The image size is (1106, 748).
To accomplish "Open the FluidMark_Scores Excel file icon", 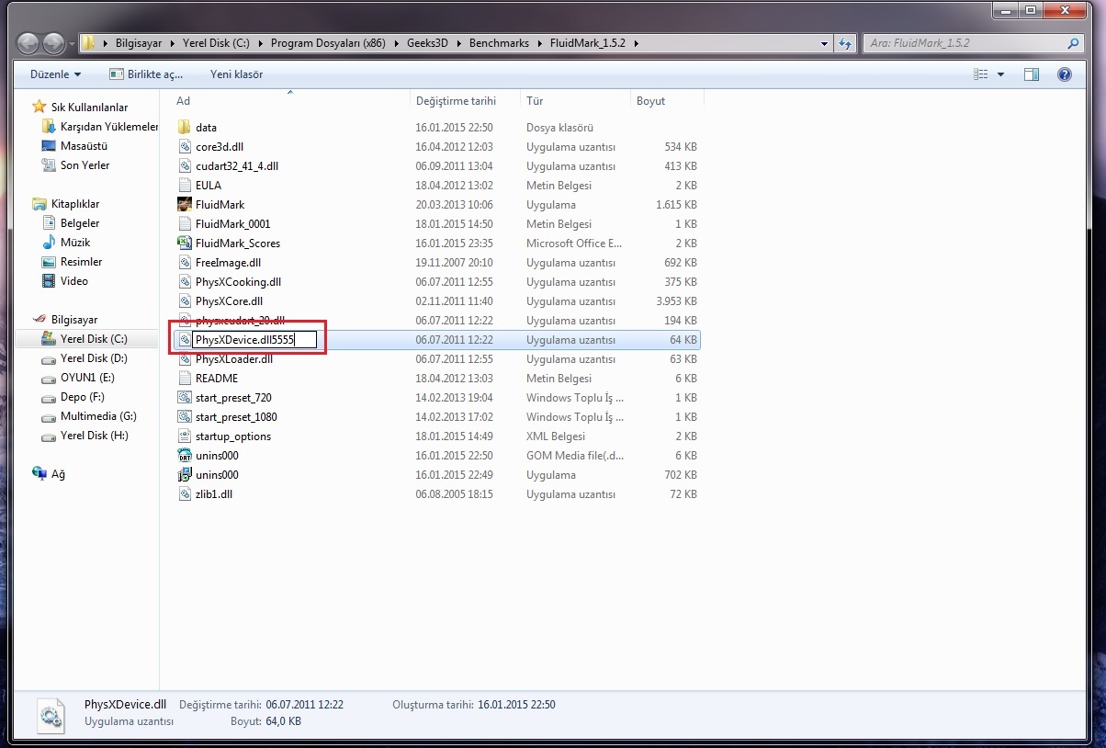I will click(184, 244).
